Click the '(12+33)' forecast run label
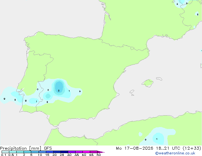Viewport: 202px width, 156px height. (x=192, y=148)
